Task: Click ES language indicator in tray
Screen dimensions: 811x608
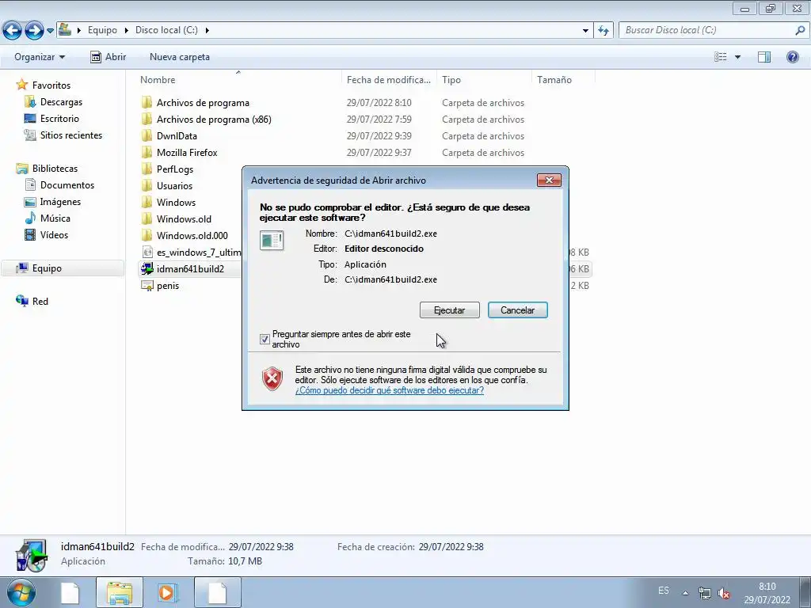Action: point(664,591)
